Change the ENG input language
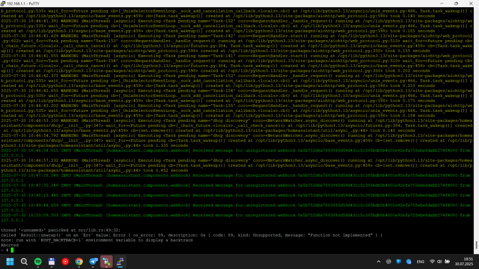Image resolution: width=479 pixels, height=269 pixels. coord(421,262)
